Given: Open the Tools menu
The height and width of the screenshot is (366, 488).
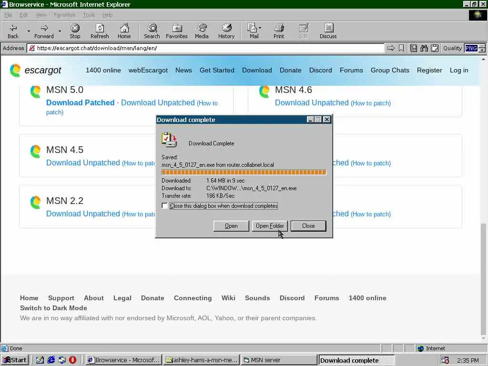Looking at the screenshot, I should pyautogui.click(x=89, y=15).
